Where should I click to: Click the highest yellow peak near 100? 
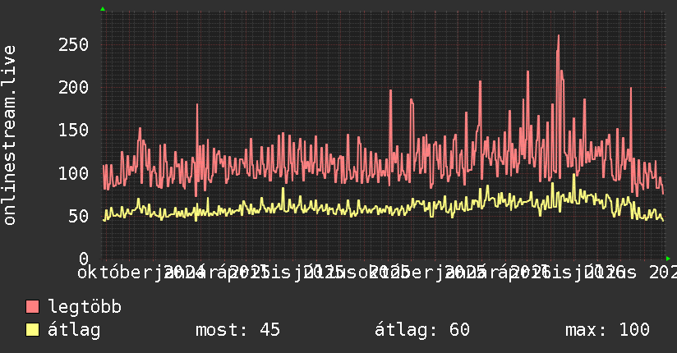(x=573, y=175)
